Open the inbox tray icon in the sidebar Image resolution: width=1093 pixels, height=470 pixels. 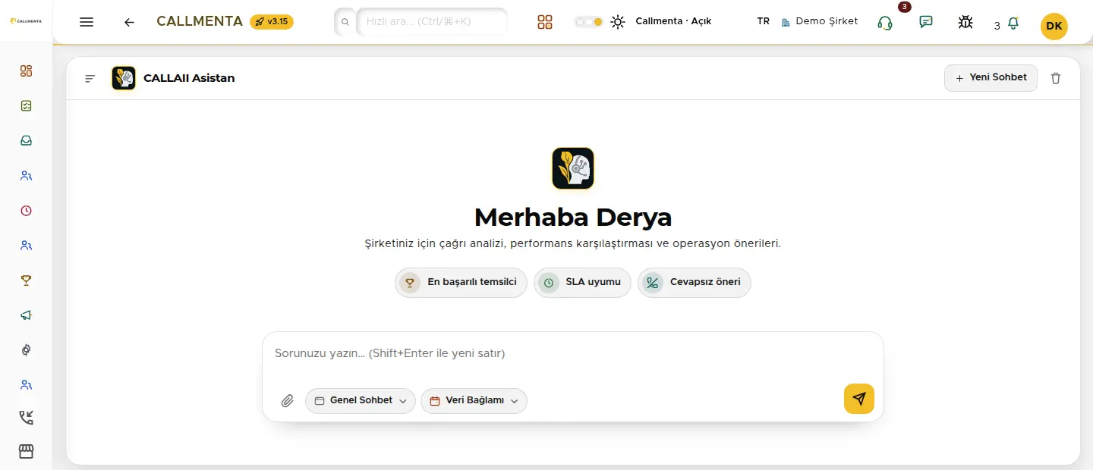[27, 141]
